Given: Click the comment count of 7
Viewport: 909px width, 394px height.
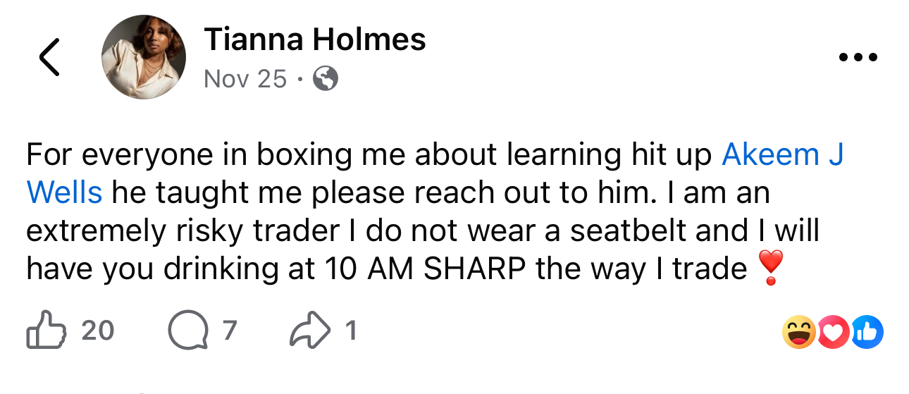Looking at the screenshot, I should pyautogui.click(x=230, y=331).
